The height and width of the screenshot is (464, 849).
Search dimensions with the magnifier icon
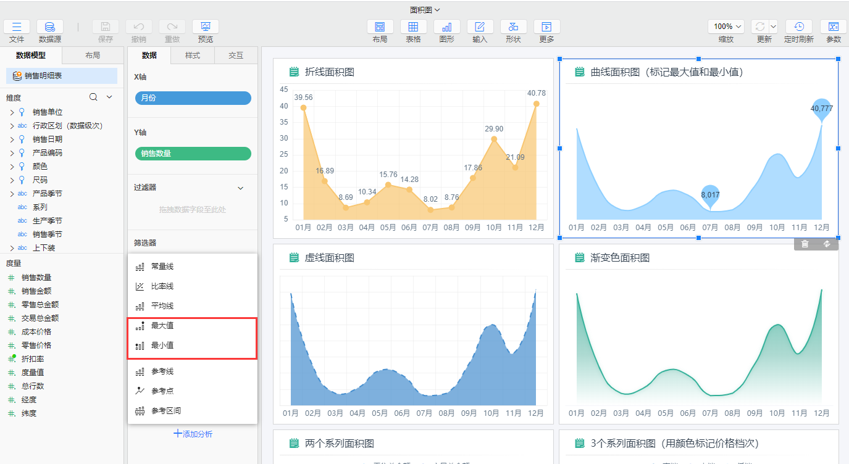click(93, 97)
